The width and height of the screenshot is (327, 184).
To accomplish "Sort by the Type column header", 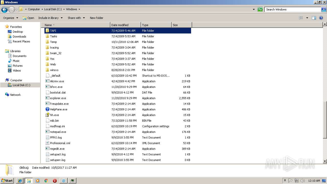I will click(156, 25).
